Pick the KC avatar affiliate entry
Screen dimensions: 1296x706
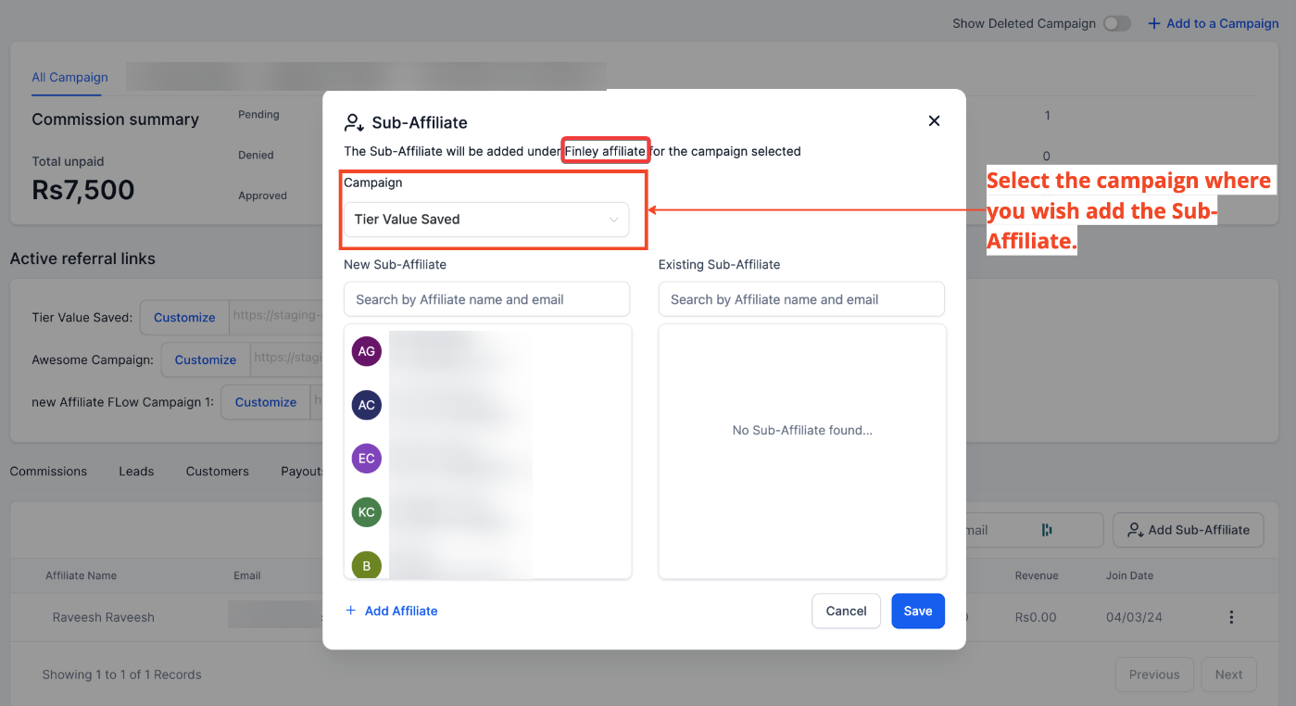367,512
